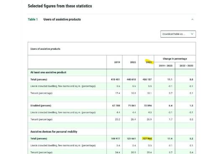Click the Selected figures from these statistics heading
This screenshot has height=154, width=218.
[60, 6]
